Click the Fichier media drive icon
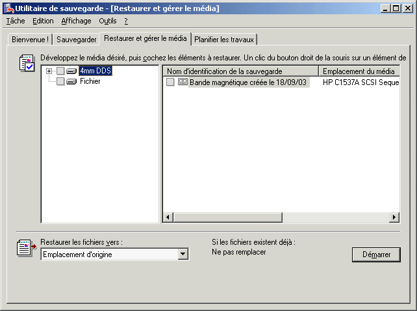This screenshot has width=417, height=311. (71, 82)
